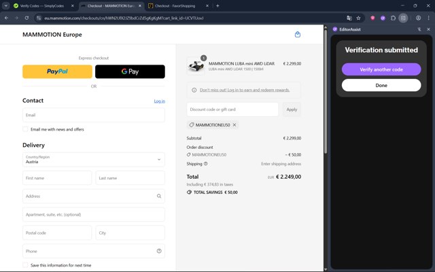Image resolution: width=435 pixels, height=272 pixels.
Task: Click the City field
Action: (130, 233)
